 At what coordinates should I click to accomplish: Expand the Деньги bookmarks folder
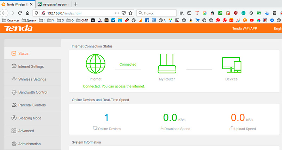[x=30, y=20]
